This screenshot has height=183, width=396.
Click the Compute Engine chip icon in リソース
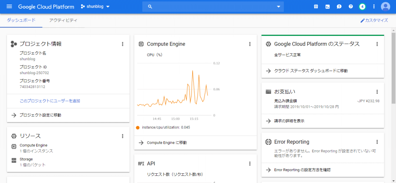pos(14,146)
